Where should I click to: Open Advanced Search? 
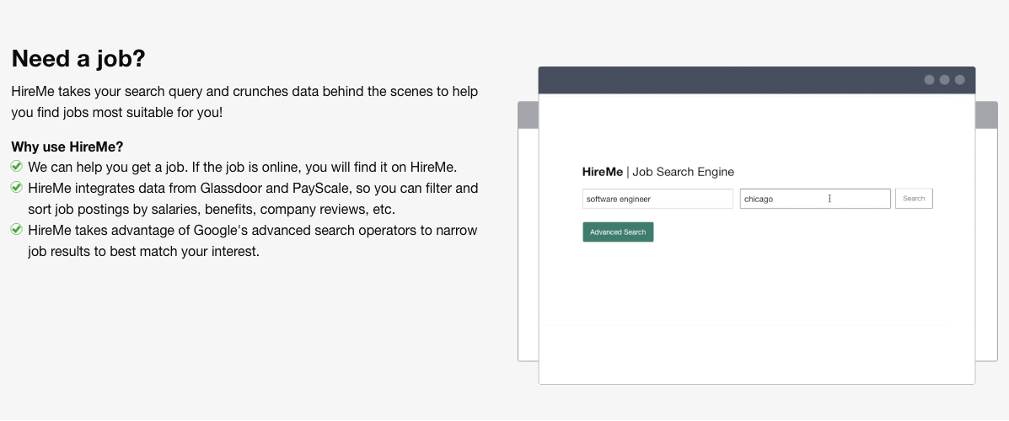pos(618,232)
